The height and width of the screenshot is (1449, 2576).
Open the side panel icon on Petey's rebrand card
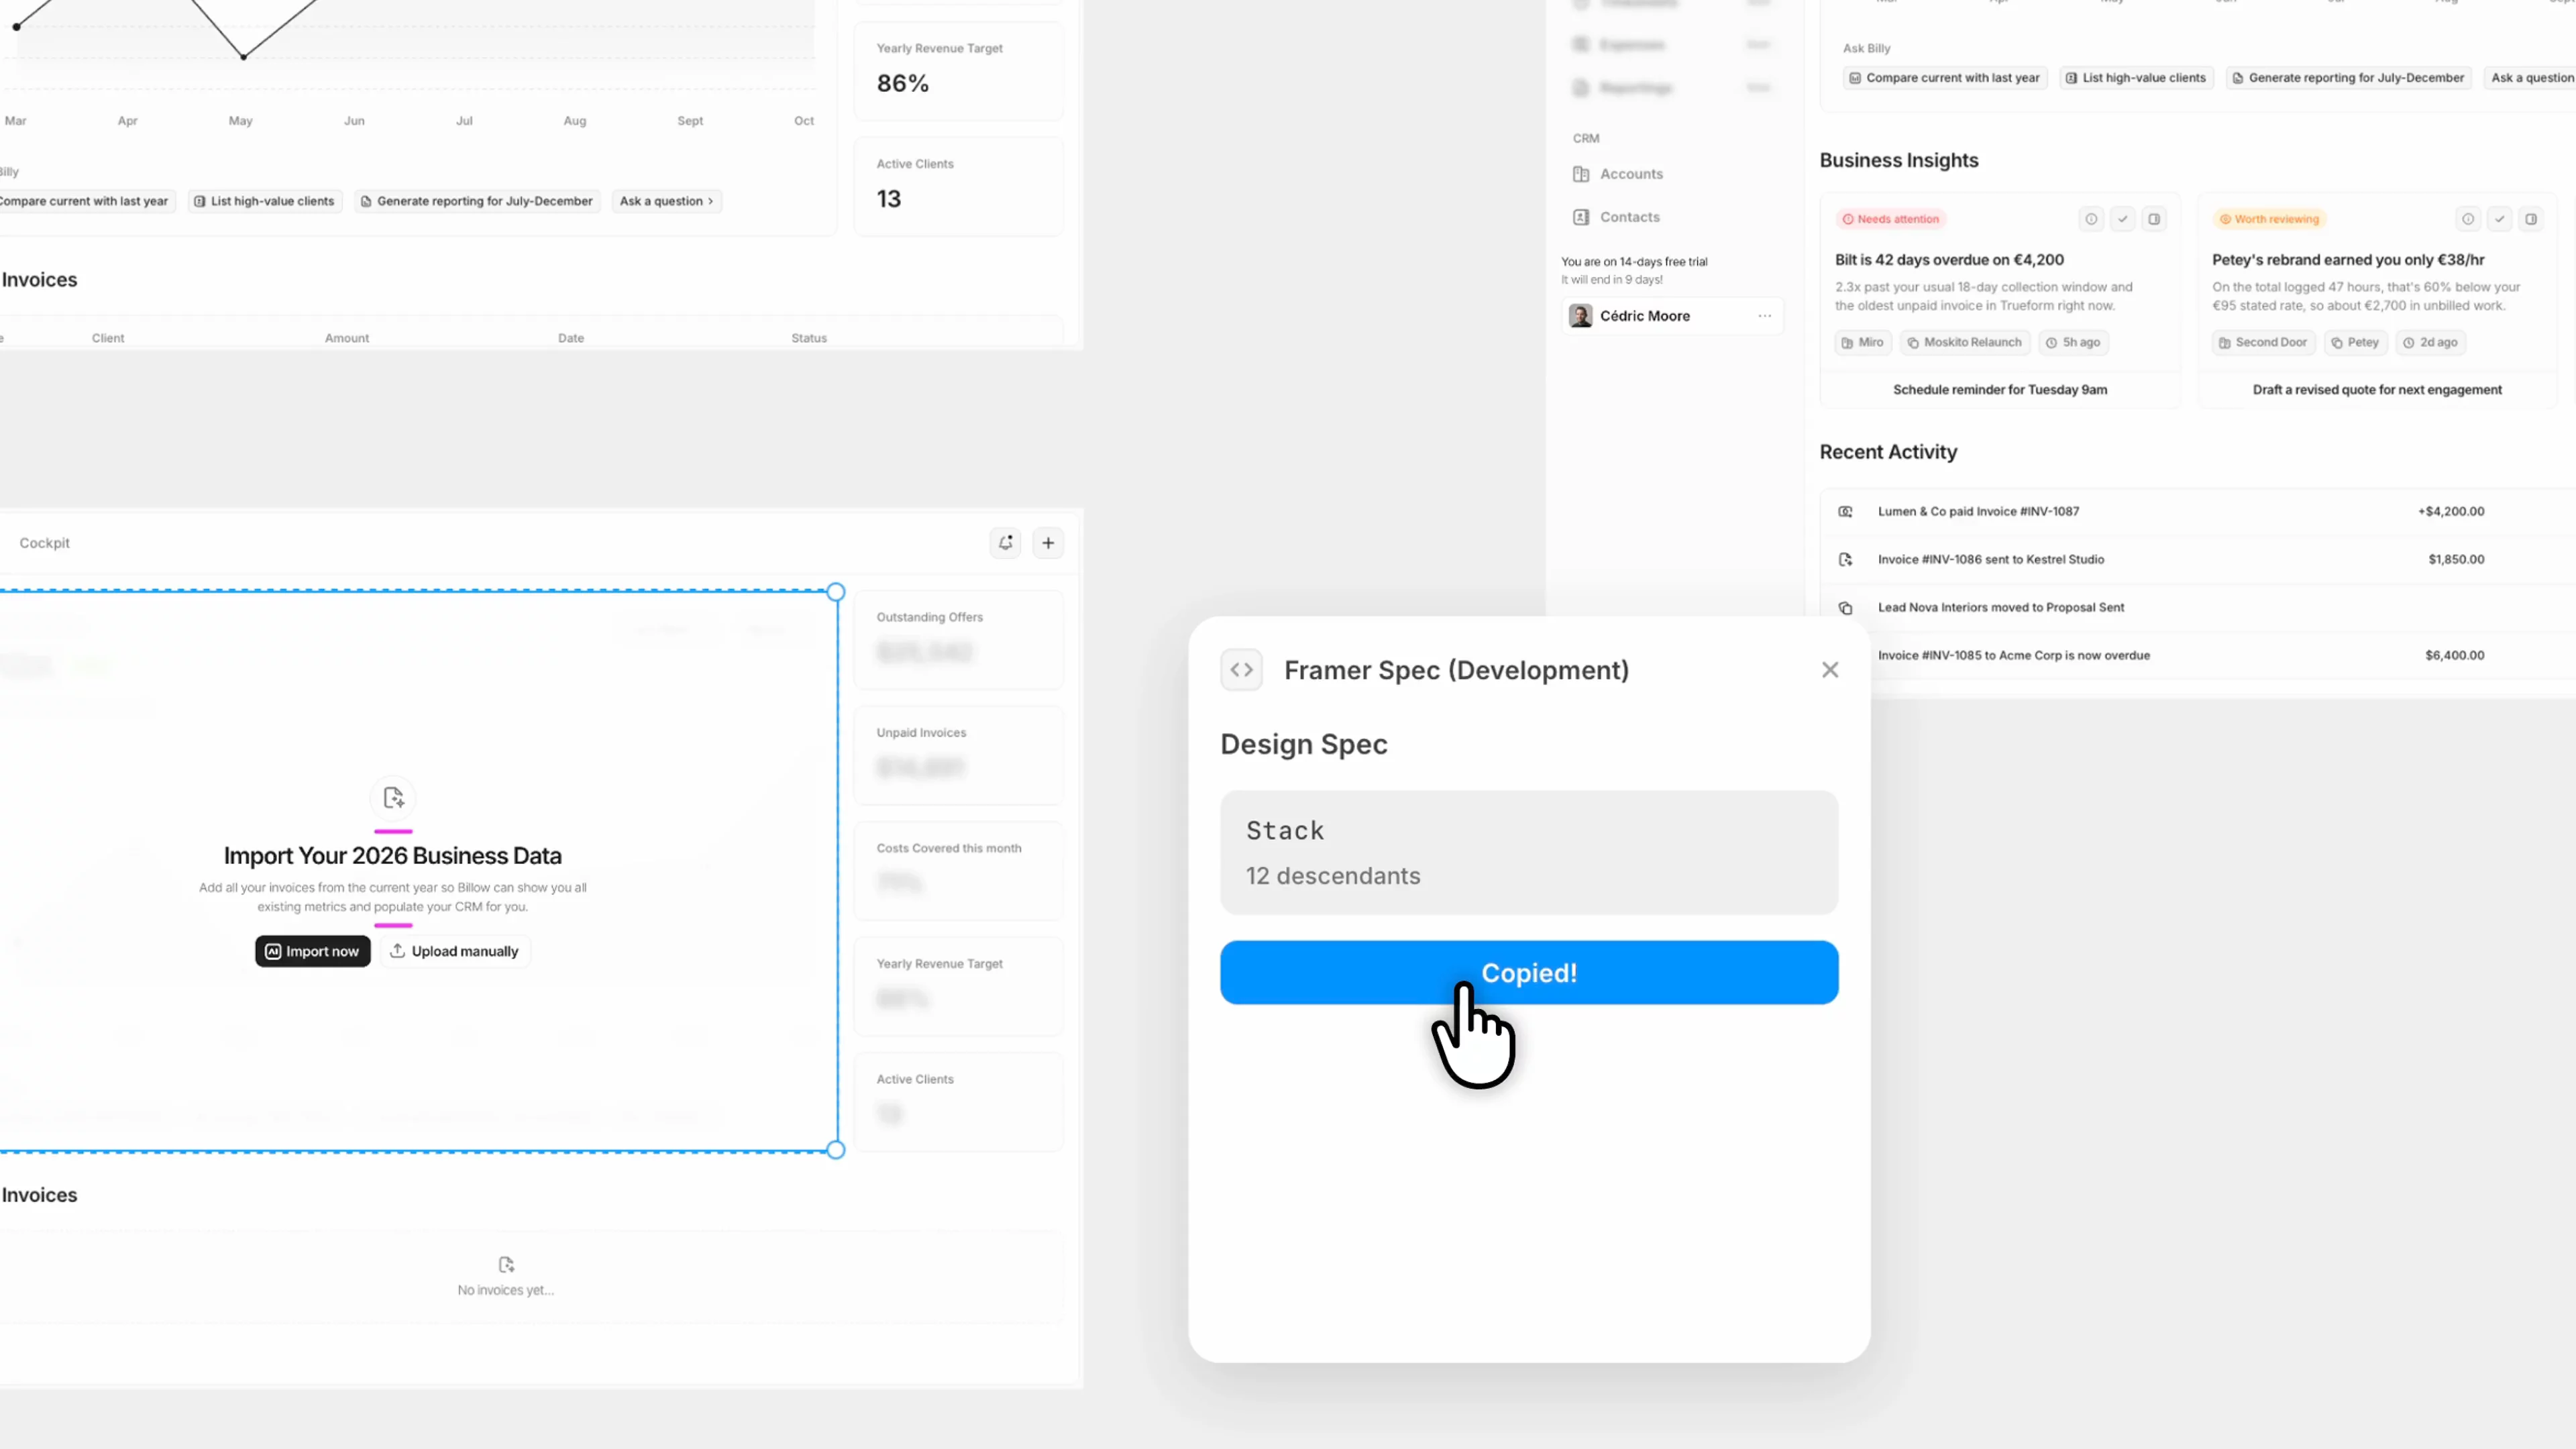click(2531, 219)
